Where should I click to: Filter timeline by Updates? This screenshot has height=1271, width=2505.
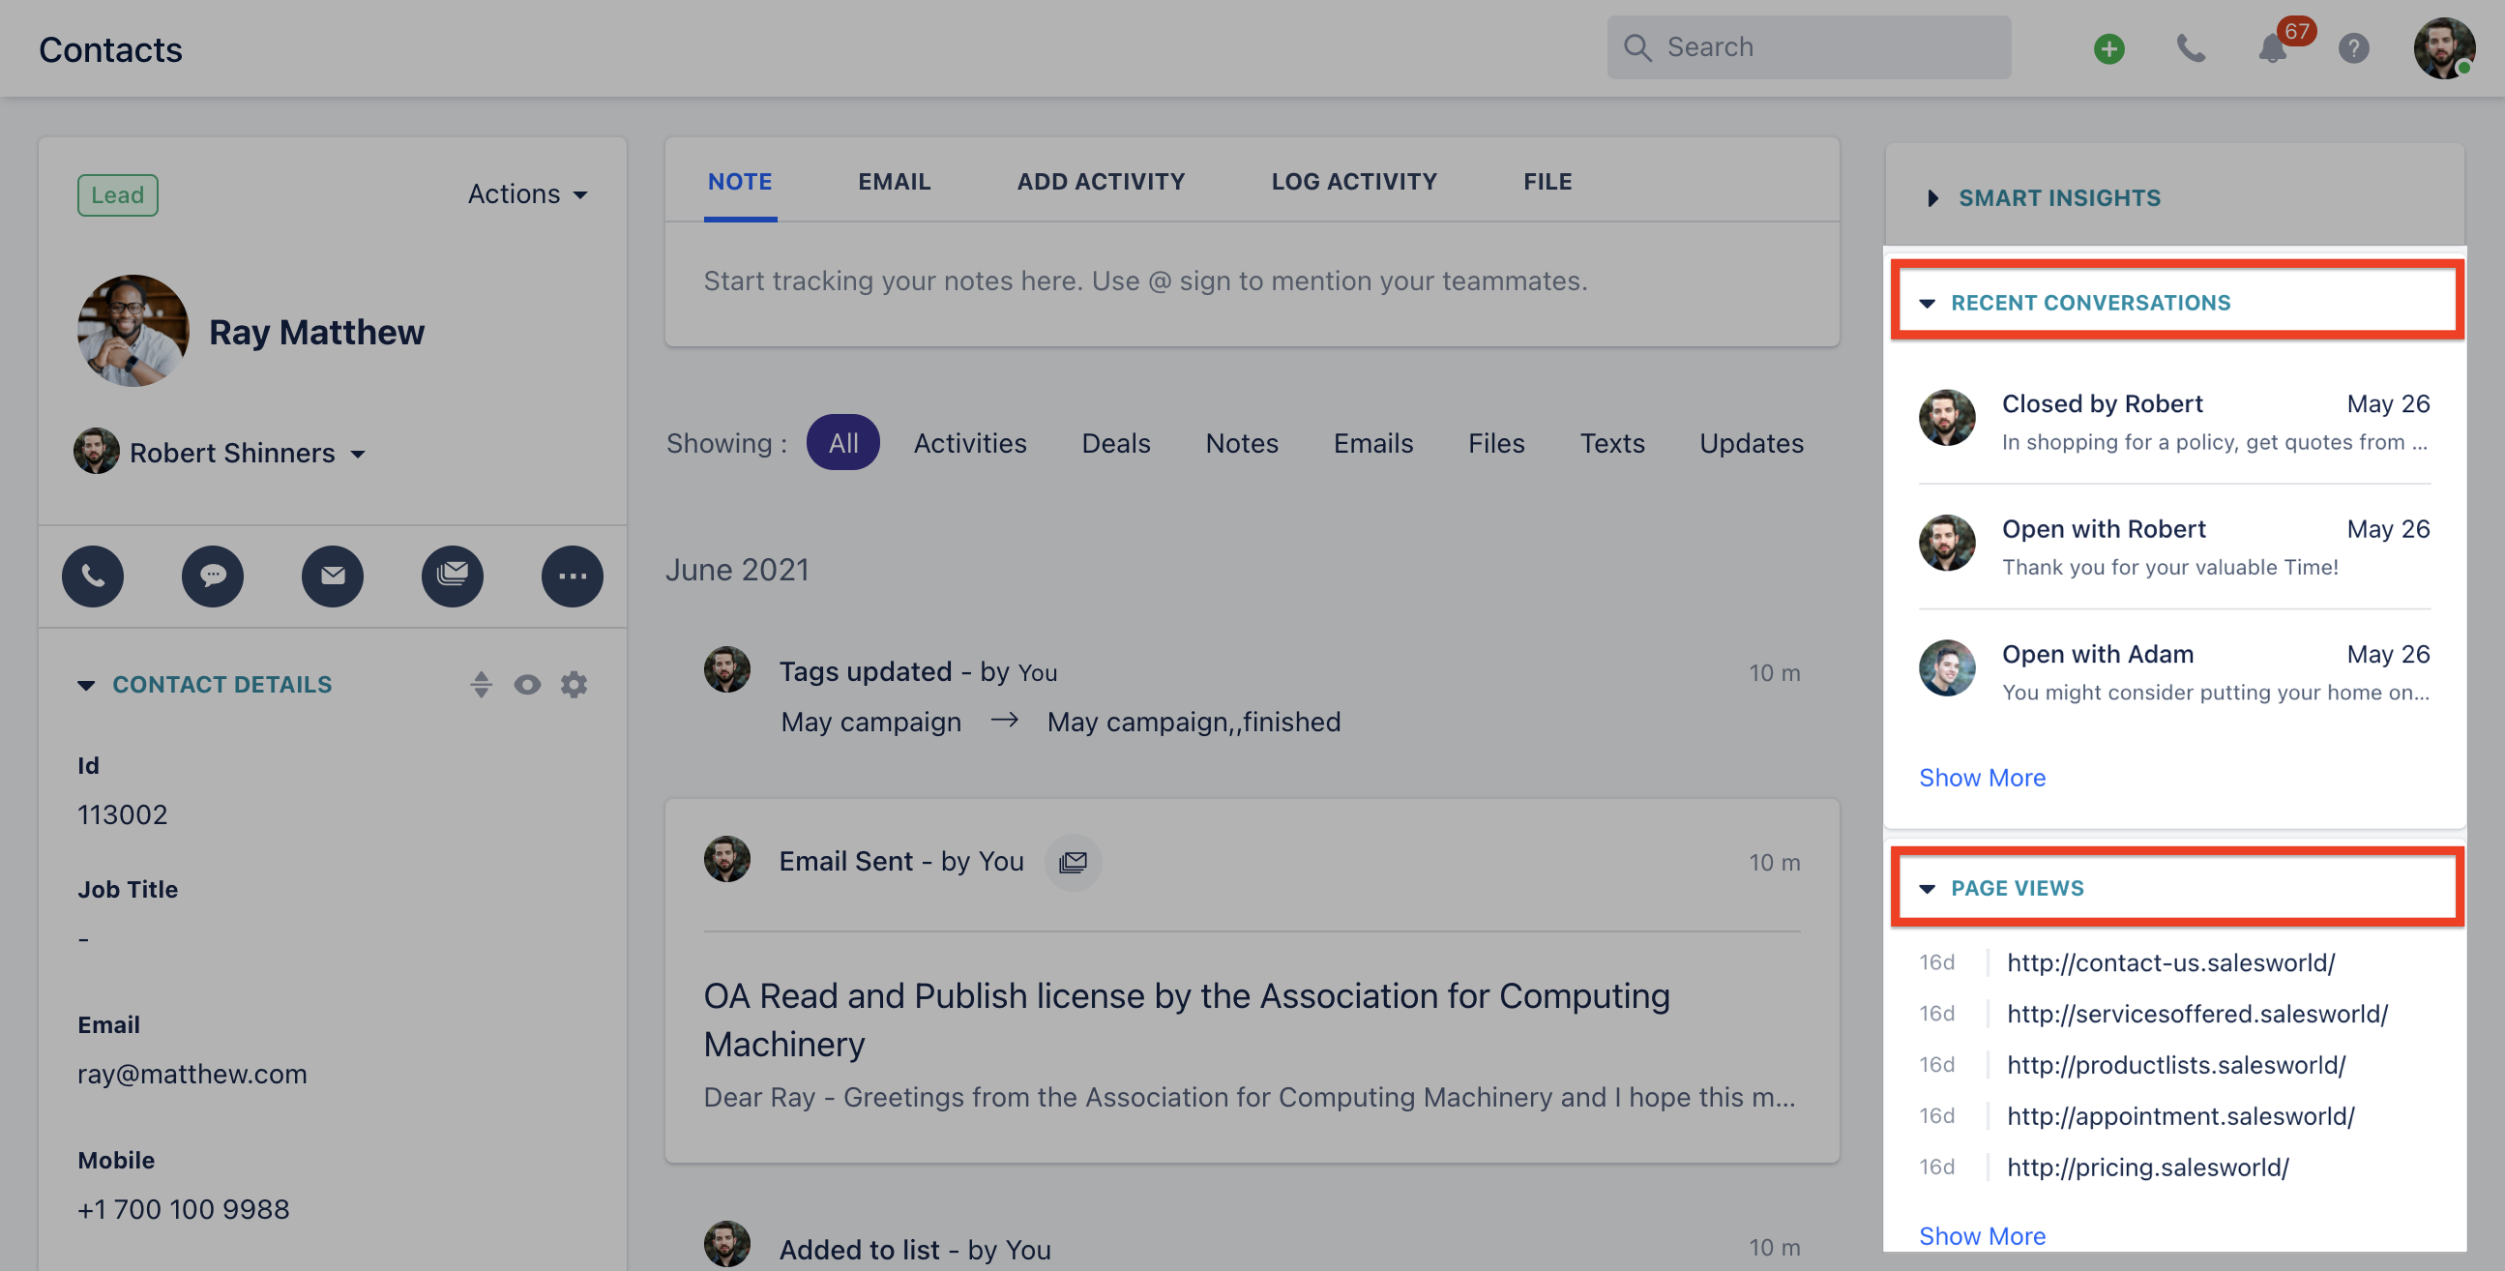[x=1752, y=443]
